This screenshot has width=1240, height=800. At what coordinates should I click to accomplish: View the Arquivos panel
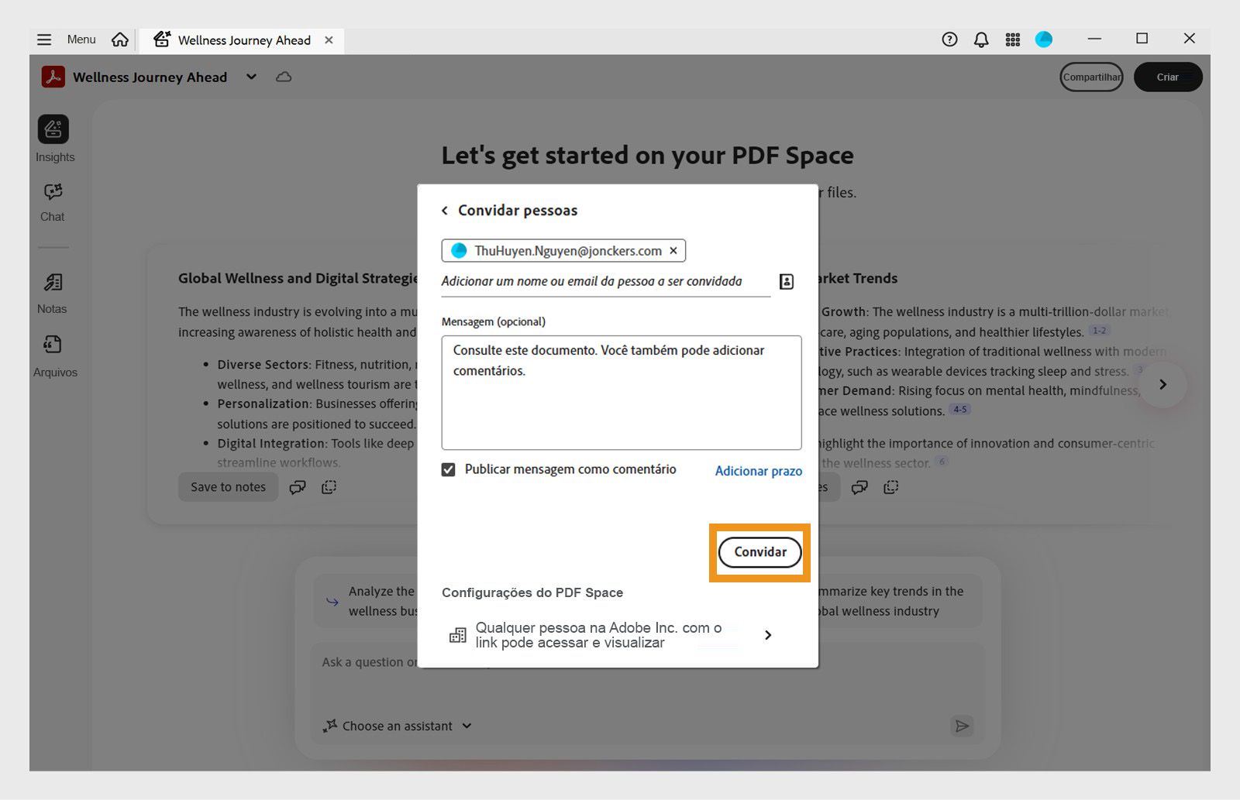point(53,354)
